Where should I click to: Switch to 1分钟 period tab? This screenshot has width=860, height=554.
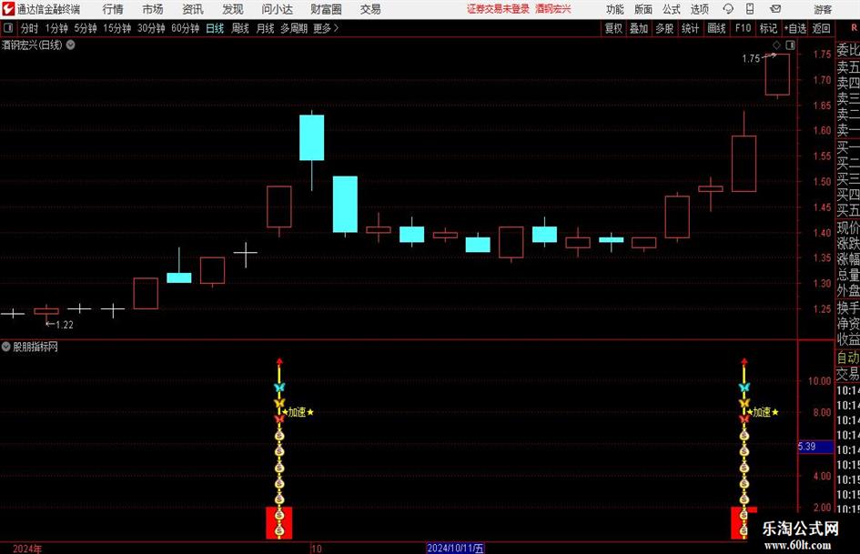[56, 28]
